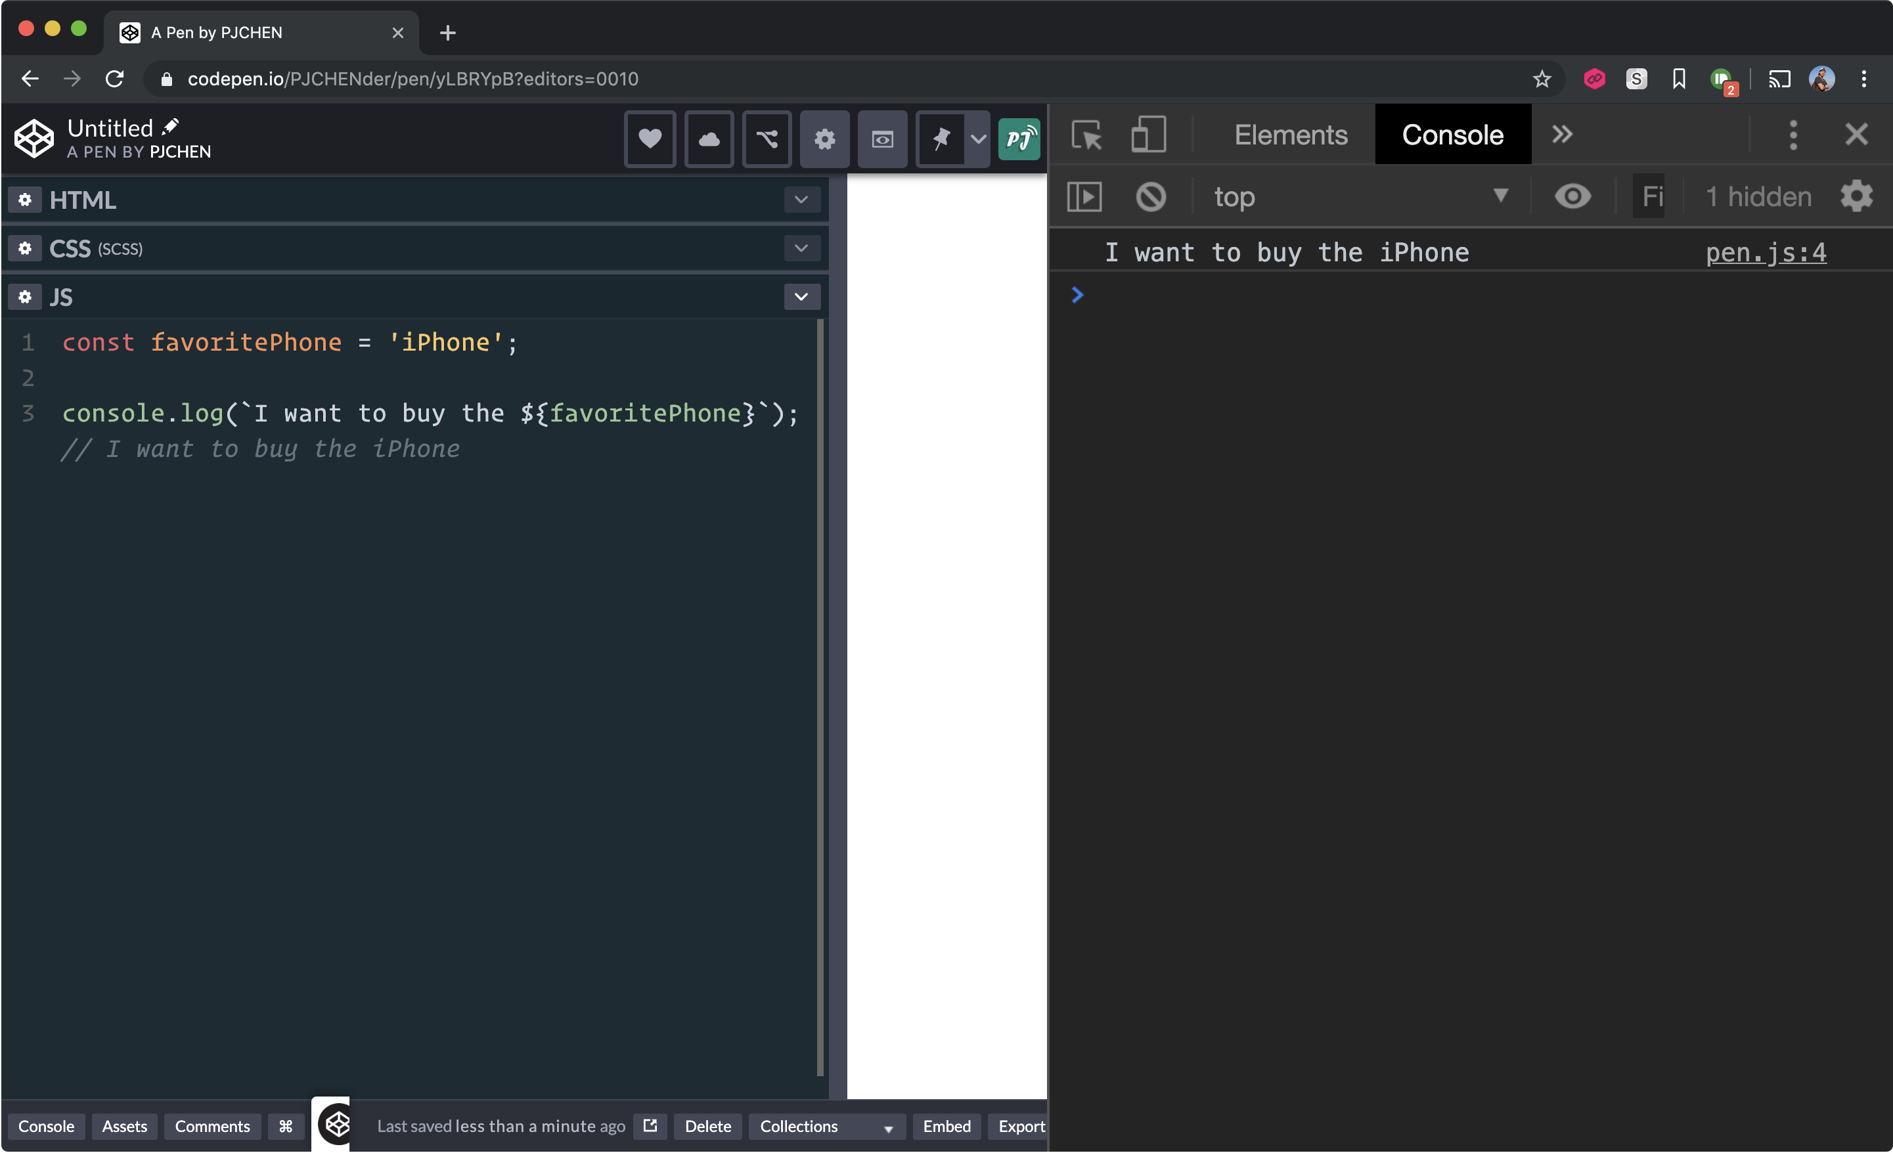The image size is (1893, 1153).
Task: Pin the pen using pin icon
Action: 941,139
